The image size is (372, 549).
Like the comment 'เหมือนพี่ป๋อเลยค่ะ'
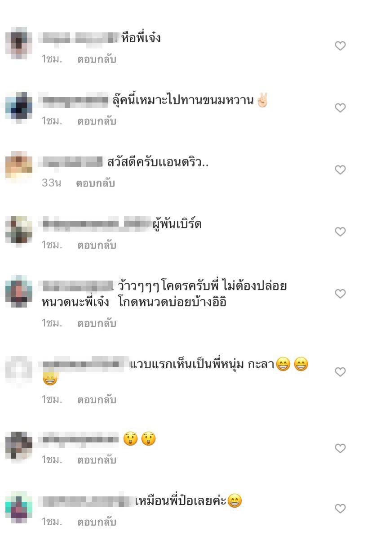341,509
